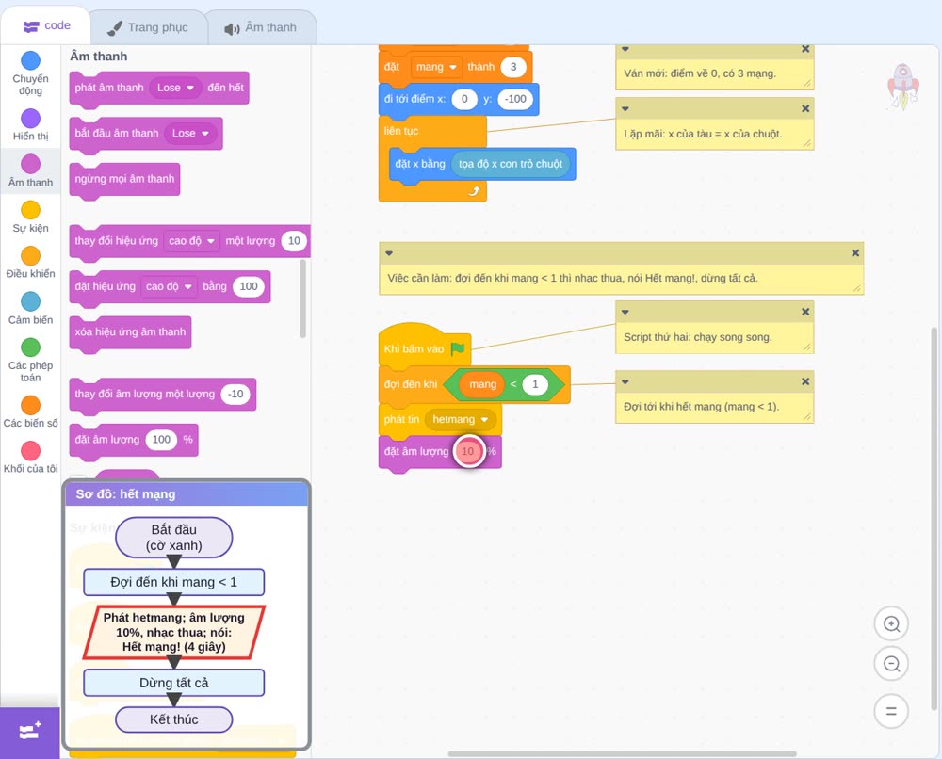Click the -10 field in 'thay đổi âm lượng'
Screen dimensions: 942x759
pyautogui.click(x=235, y=394)
